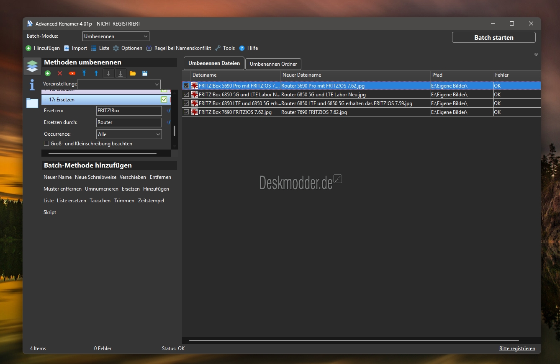
Task: Click file list horizontal scrollbar
Action: click(354, 341)
